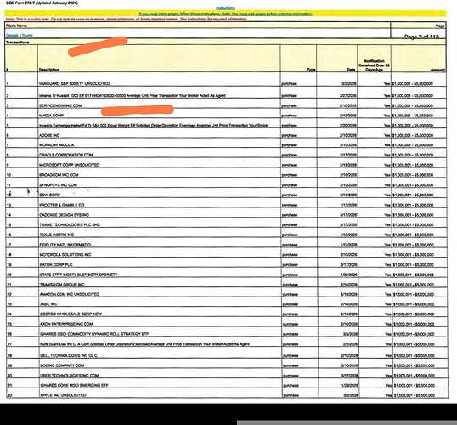This screenshot has height=425, width=457.
Task: Click the Description column header
Action: click(x=49, y=70)
